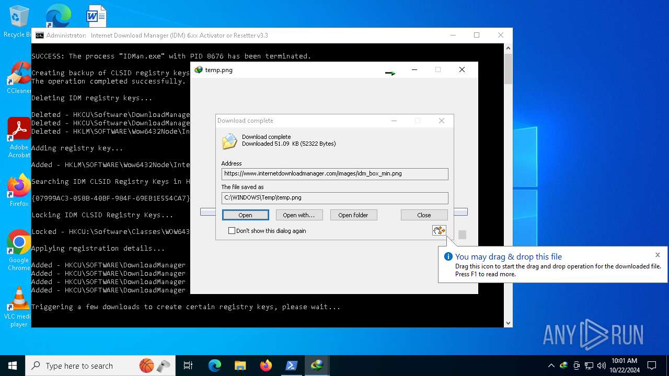This screenshot has height=376, width=669.
Task: Select the Address URL field
Action: tap(334, 174)
